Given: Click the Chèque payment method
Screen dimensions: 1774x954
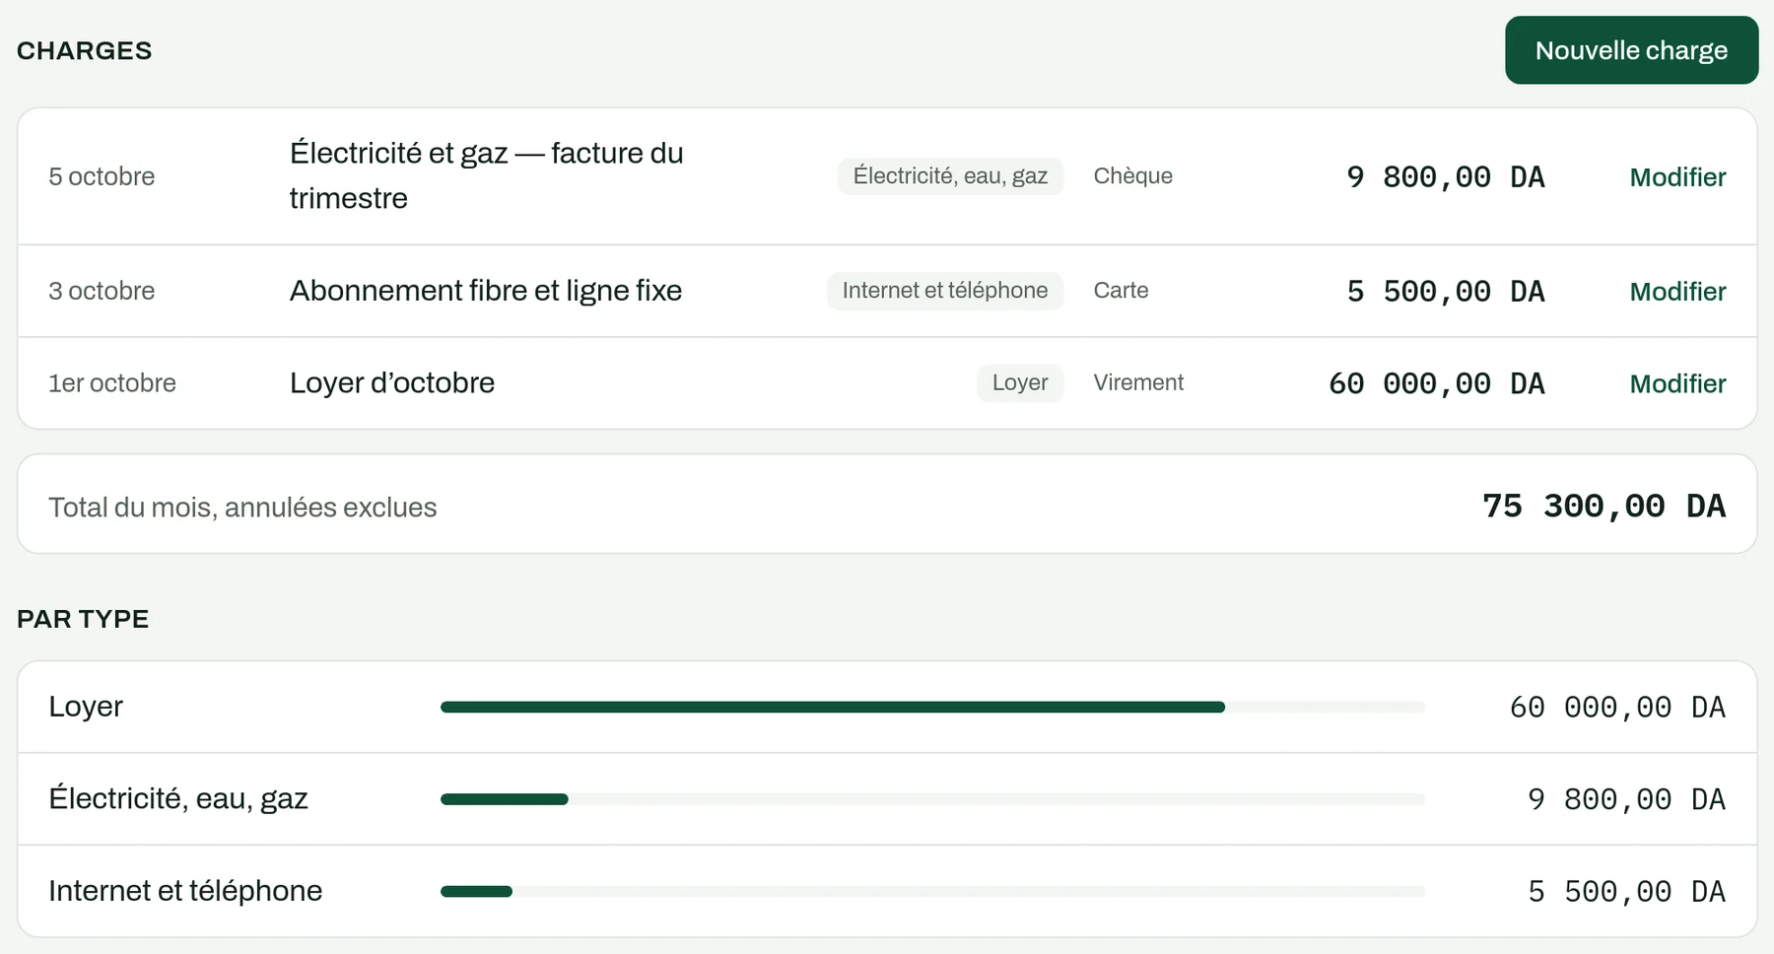Looking at the screenshot, I should tap(1133, 176).
